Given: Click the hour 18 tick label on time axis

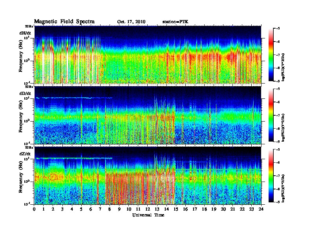Looking at the screenshot, I should tap(204, 209).
